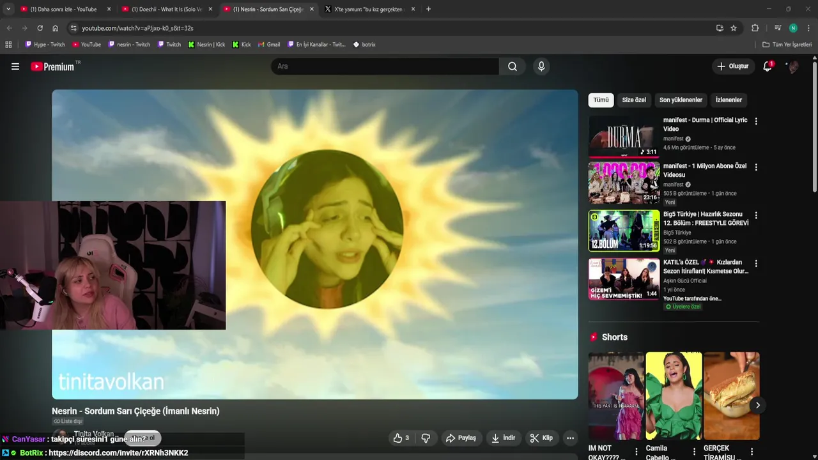The image size is (818, 460).
Task: Open Chrome three-dot menu
Action: (x=808, y=28)
